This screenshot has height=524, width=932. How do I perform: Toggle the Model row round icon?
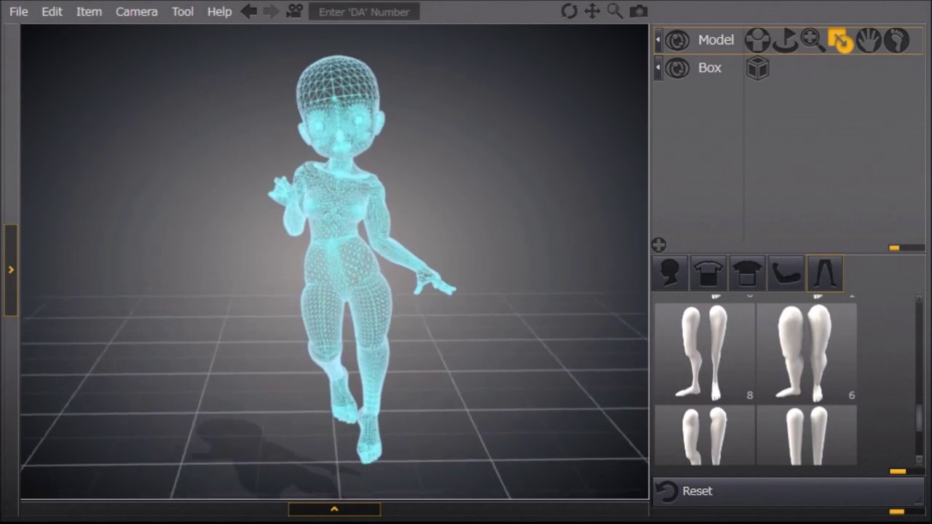[x=677, y=40]
